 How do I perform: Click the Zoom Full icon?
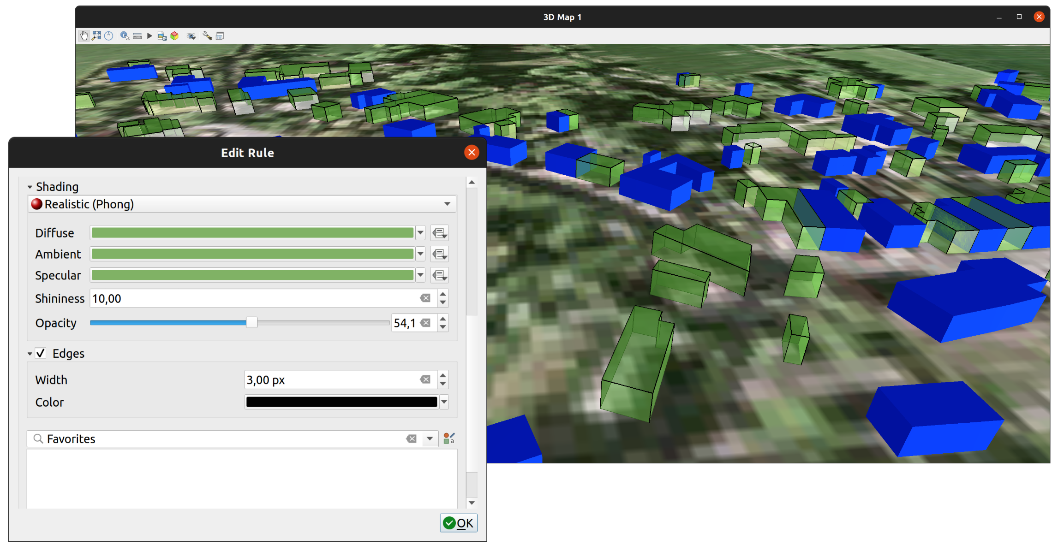point(96,36)
